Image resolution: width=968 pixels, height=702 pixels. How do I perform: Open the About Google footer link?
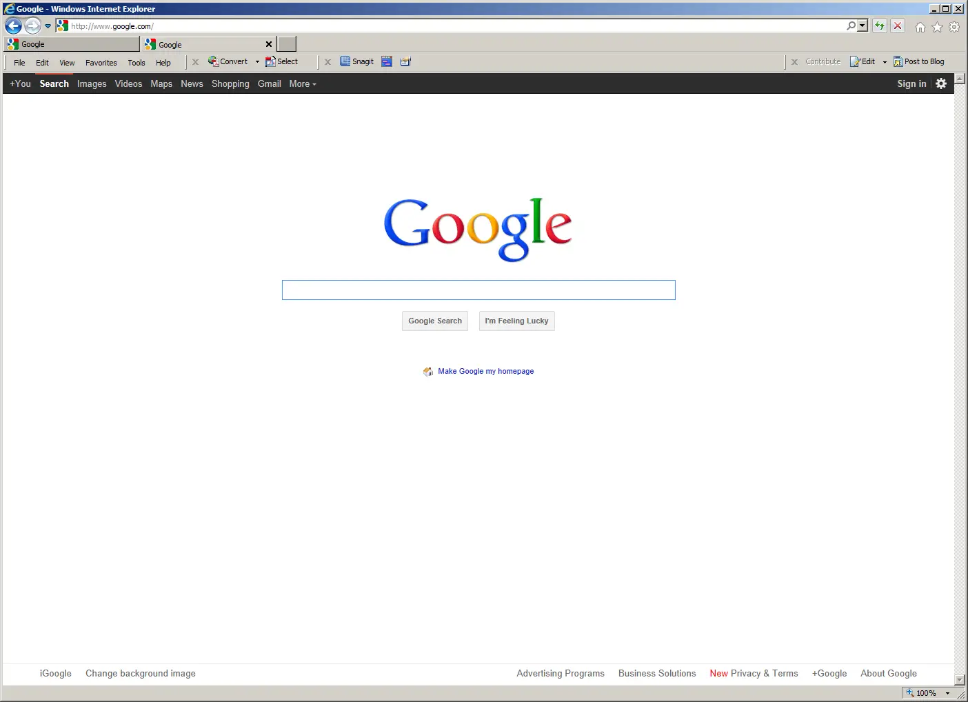tap(889, 674)
